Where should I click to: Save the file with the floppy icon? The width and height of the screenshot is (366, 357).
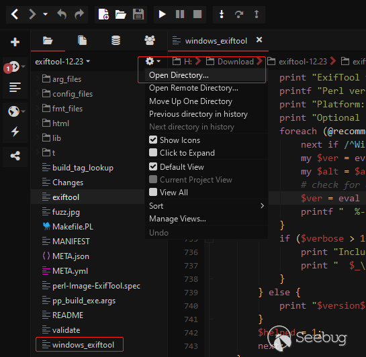(x=138, y=14)
